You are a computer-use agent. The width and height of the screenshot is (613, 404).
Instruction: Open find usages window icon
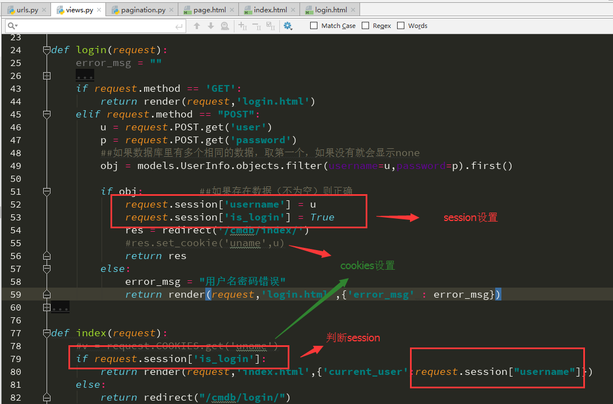225,26
